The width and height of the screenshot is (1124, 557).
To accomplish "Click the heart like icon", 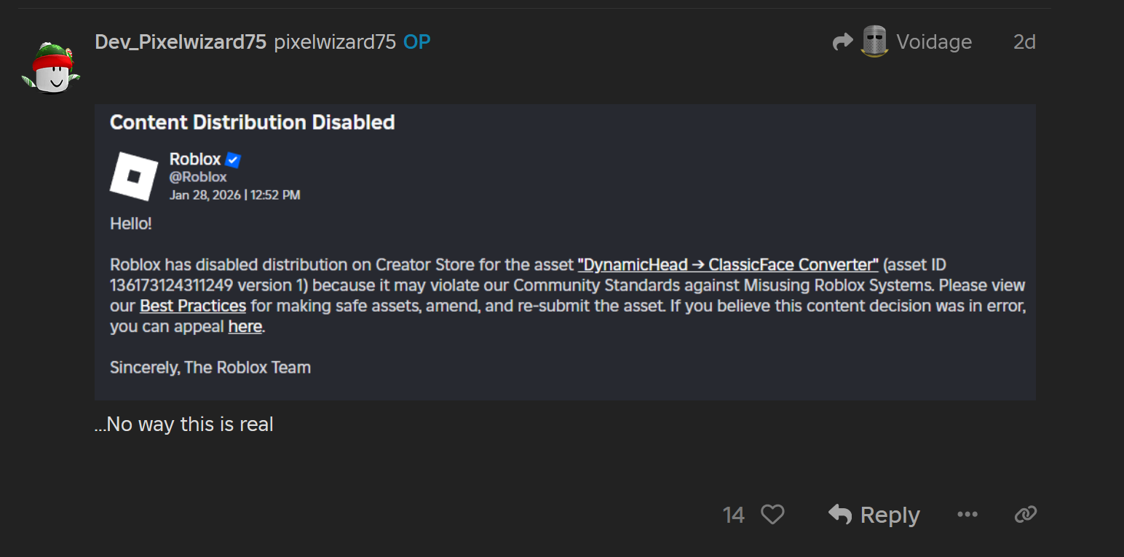I will (x=772, y=515).
